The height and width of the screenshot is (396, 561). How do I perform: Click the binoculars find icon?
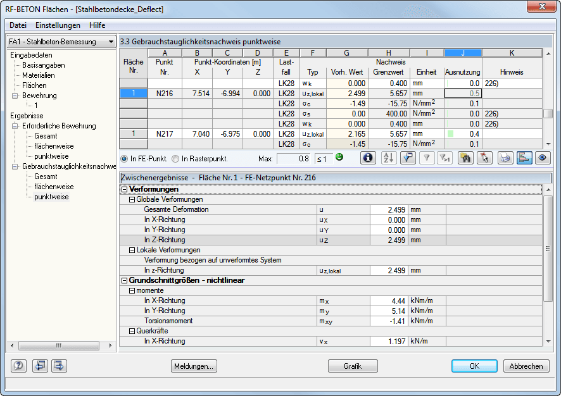[465, 158]
